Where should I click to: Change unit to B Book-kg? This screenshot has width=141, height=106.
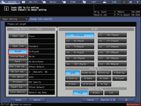pyautogui.click(x=73, y=78)
